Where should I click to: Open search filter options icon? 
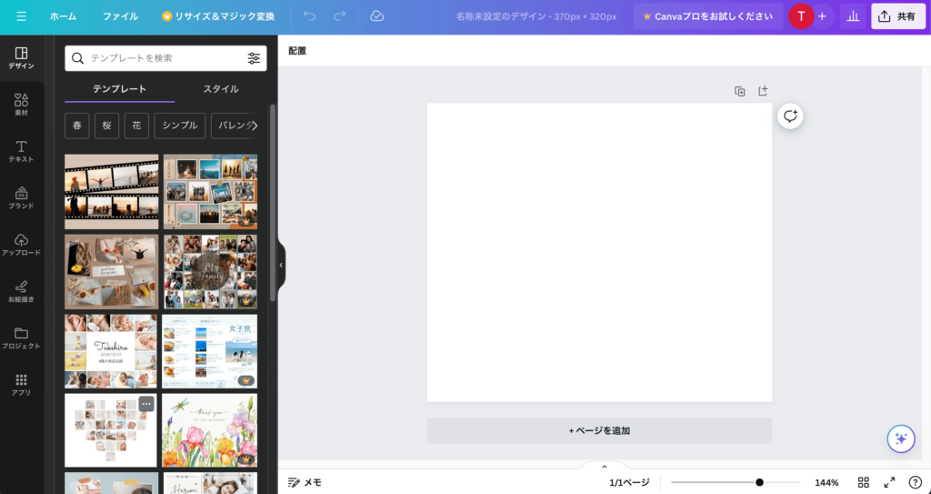click(254, 58)
